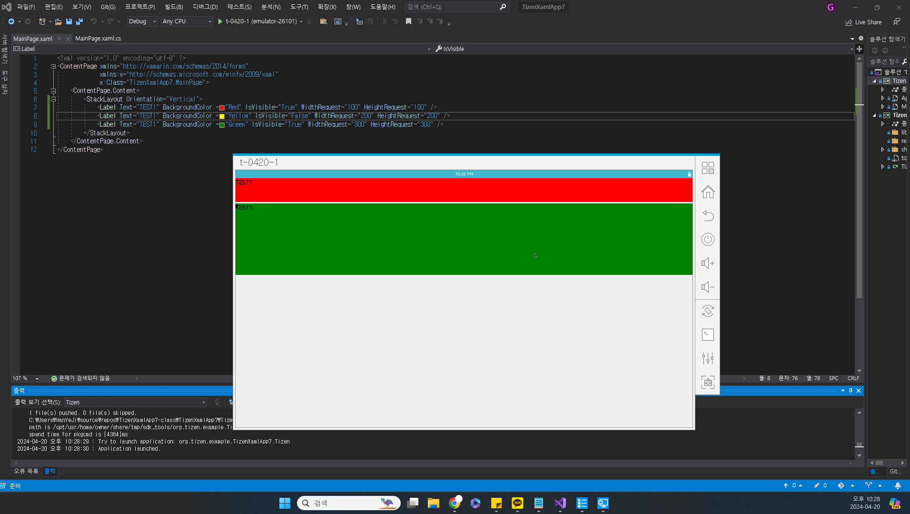Click Green color swatch on line 9
Screen dimensions: 910x514
point(222,125)
